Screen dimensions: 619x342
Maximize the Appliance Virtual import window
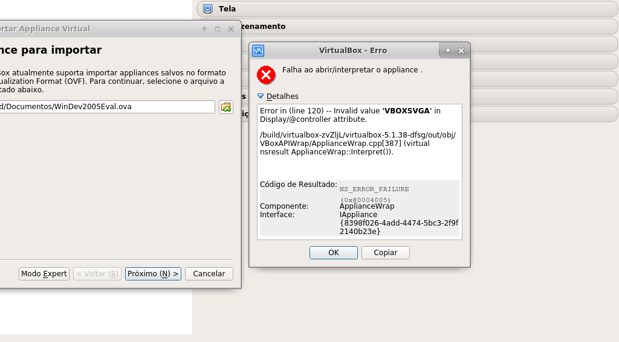tap(218, 29)
